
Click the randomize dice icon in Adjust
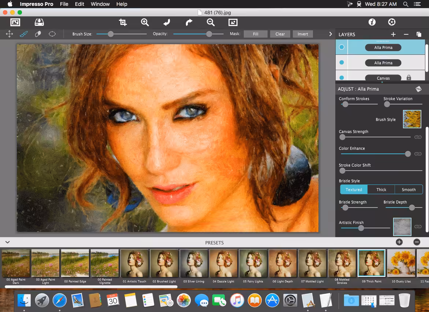coord(418,89)
